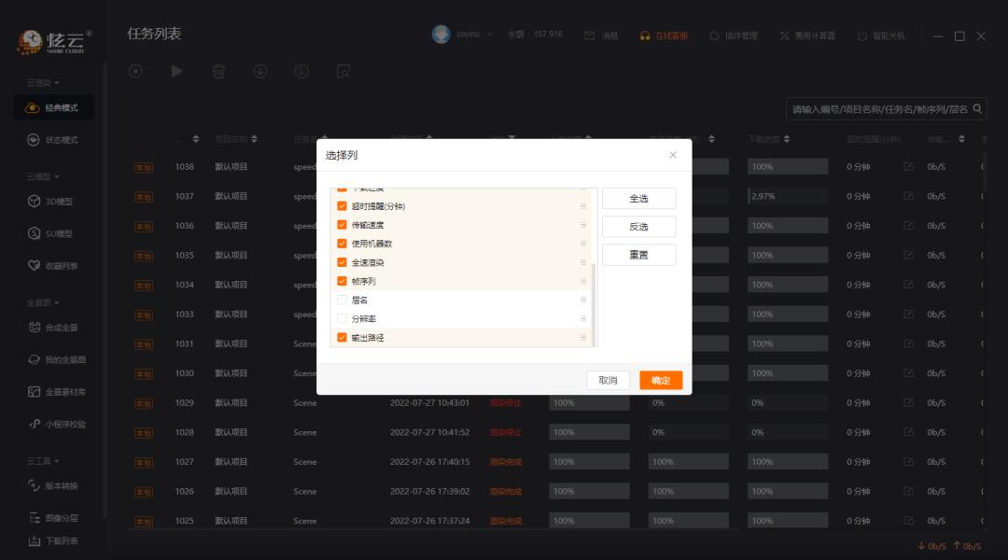Click the delete icon in the toolbar

(x=218, y=71)
